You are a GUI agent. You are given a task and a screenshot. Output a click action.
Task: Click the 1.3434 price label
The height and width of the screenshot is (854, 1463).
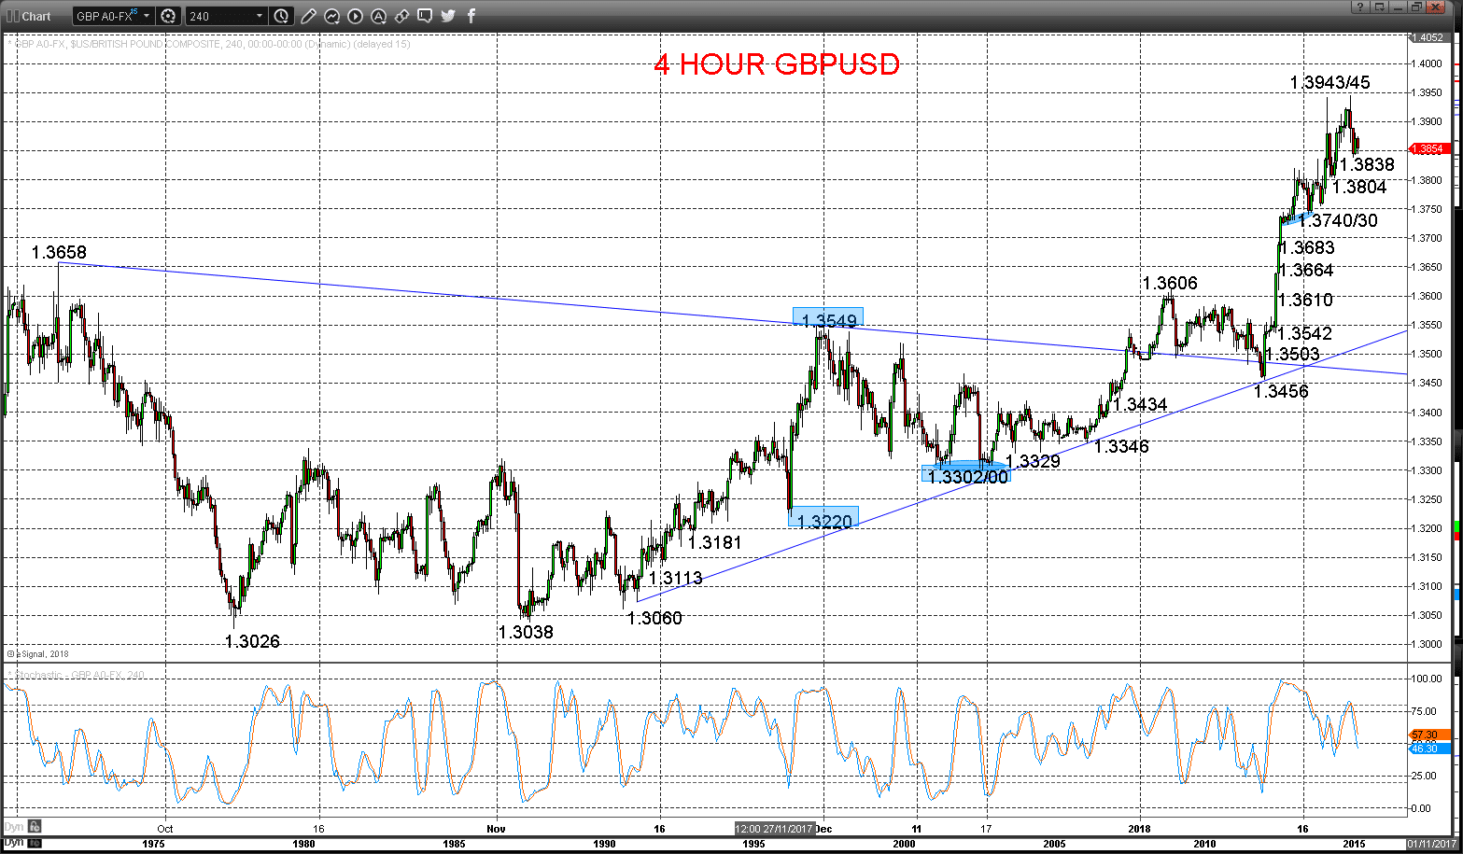point(1140,404)
